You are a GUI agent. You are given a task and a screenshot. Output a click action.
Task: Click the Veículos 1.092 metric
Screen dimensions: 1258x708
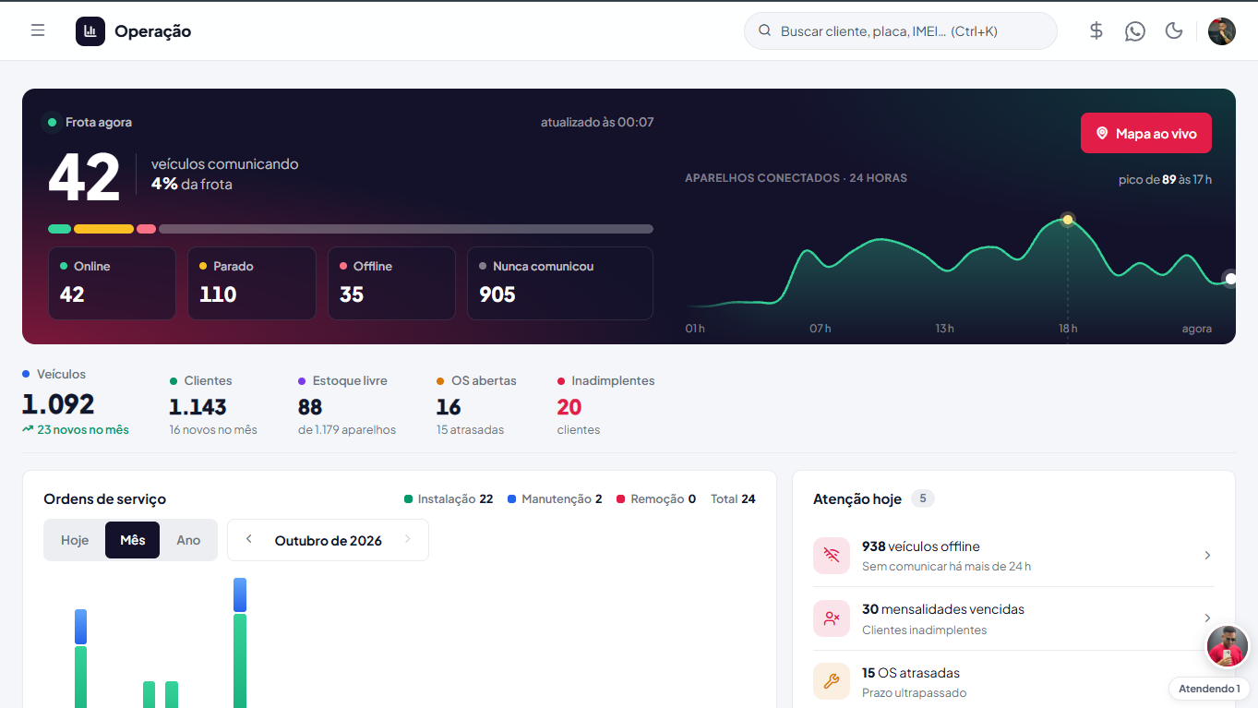click(76, 402)
